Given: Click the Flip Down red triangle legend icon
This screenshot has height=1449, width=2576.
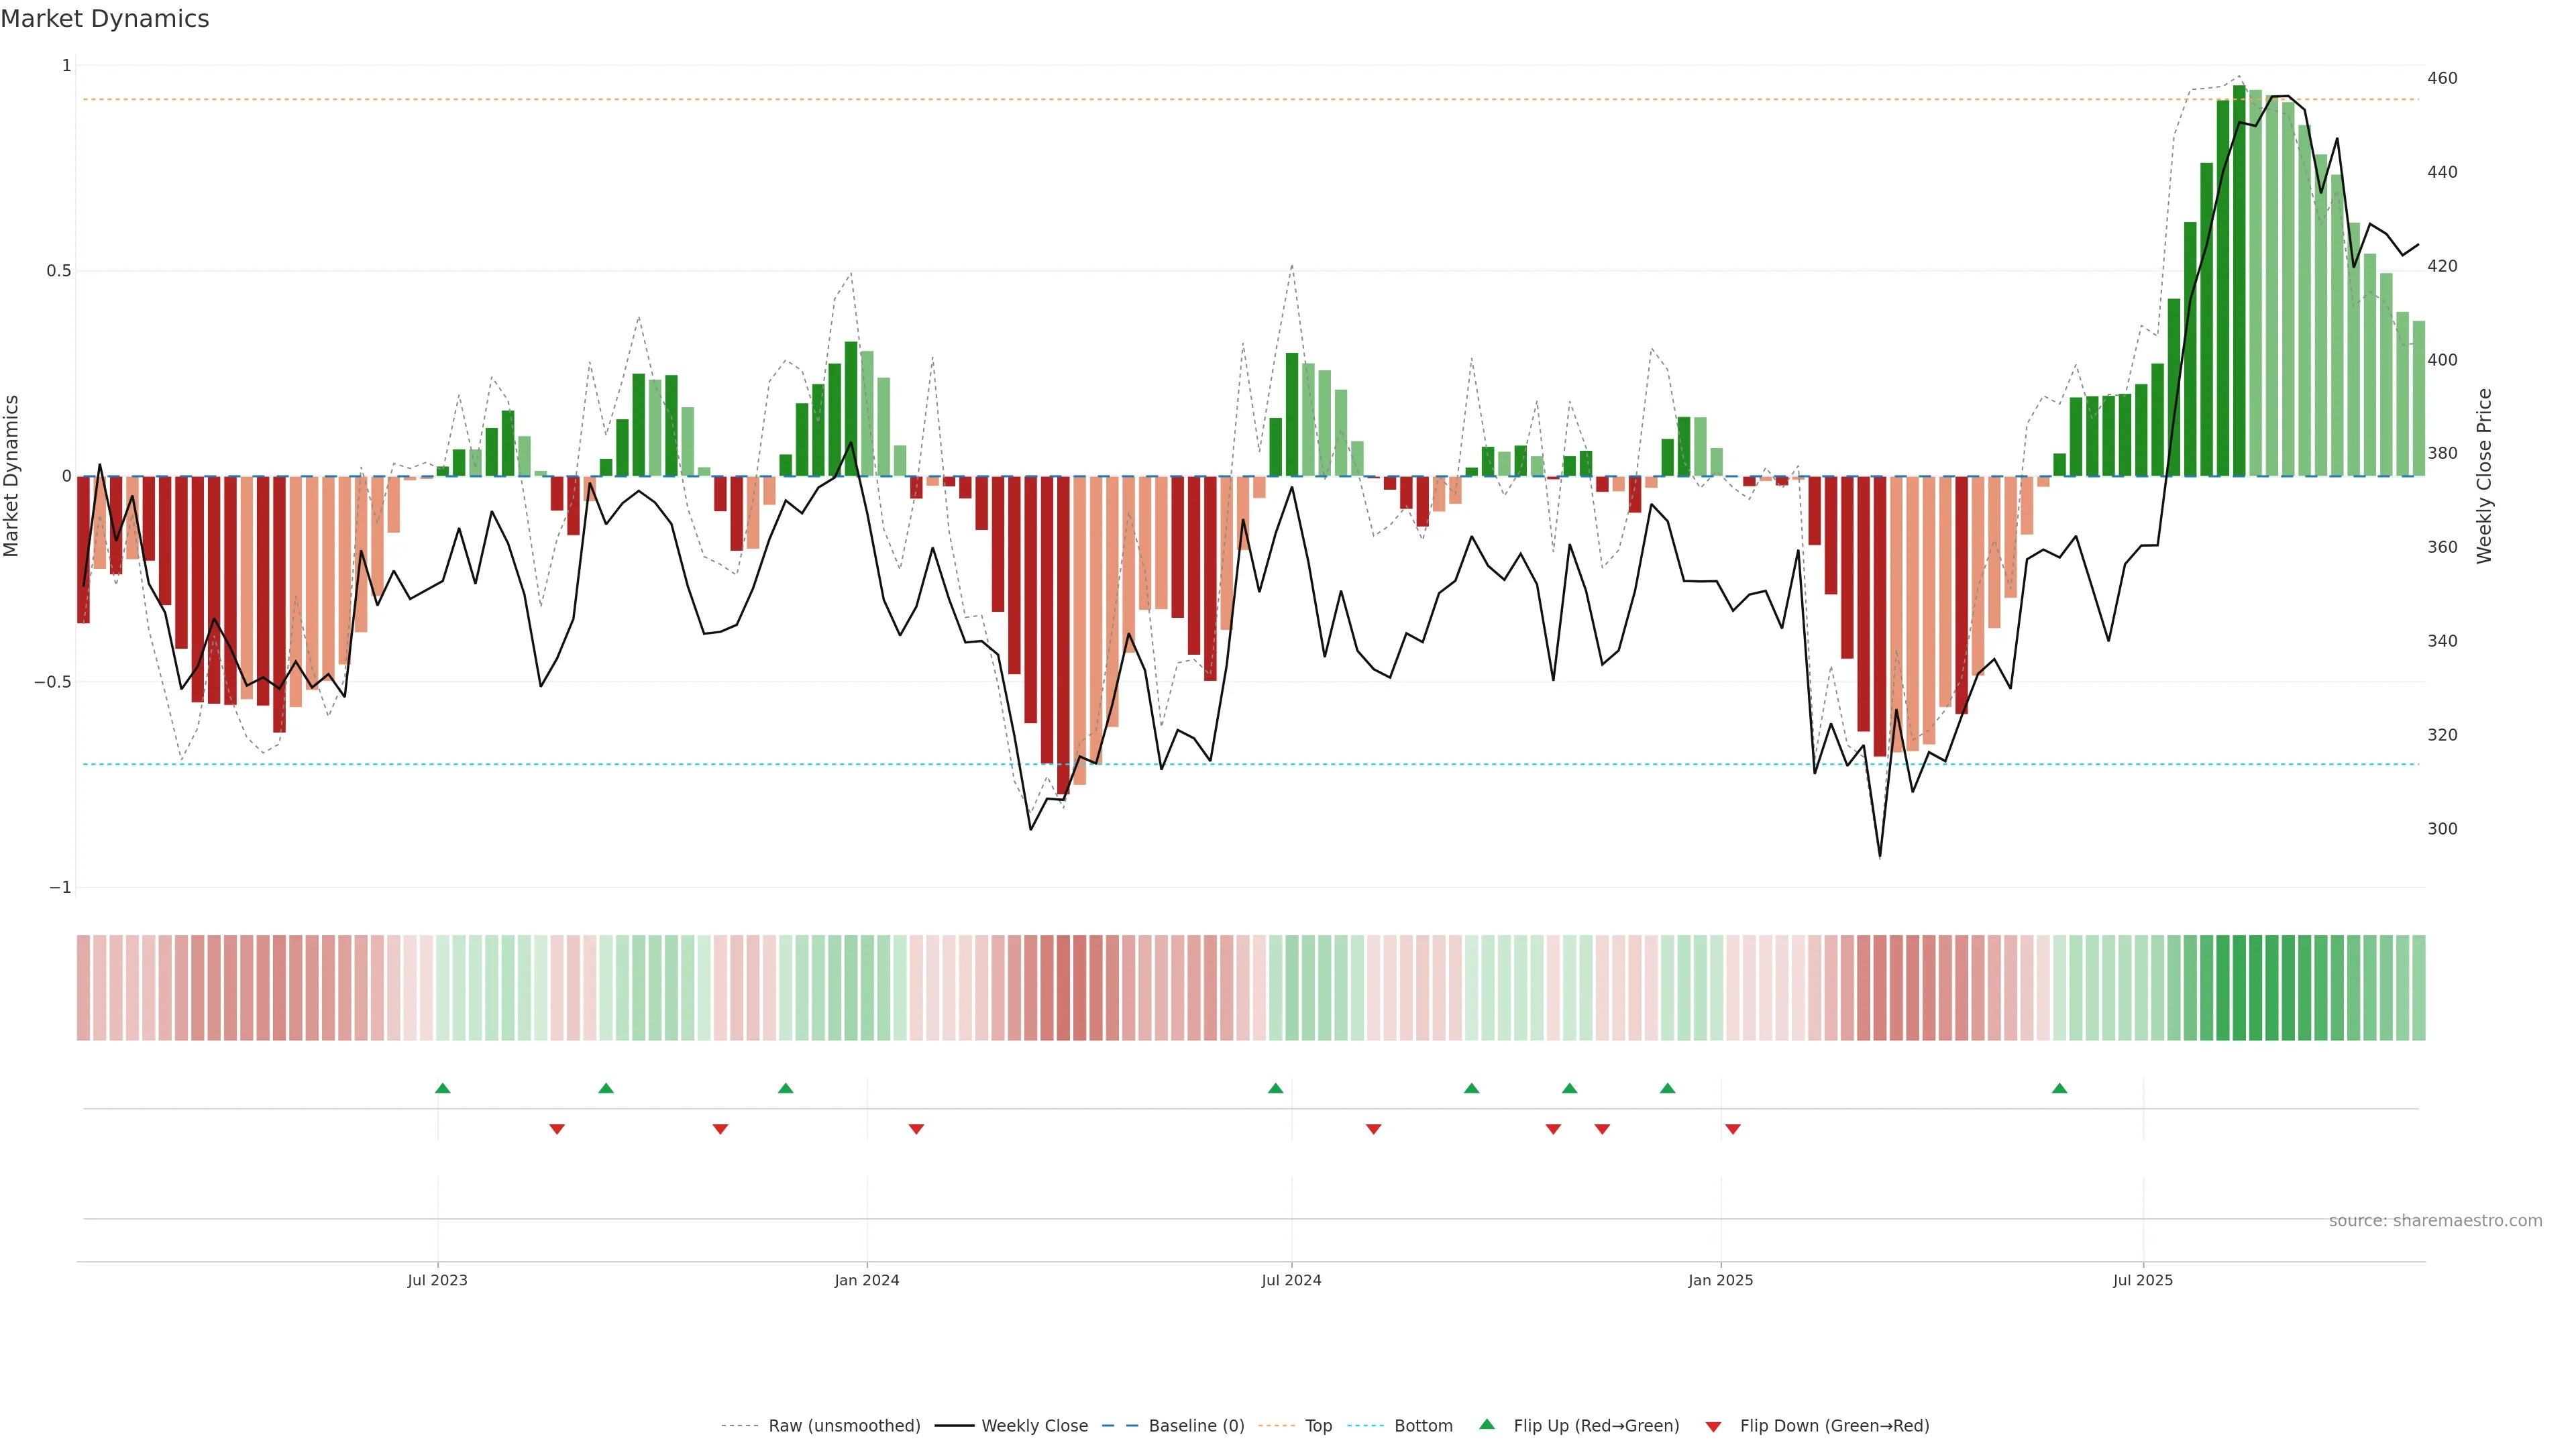Looking at the screenshot, I should coord(1713,1426).
